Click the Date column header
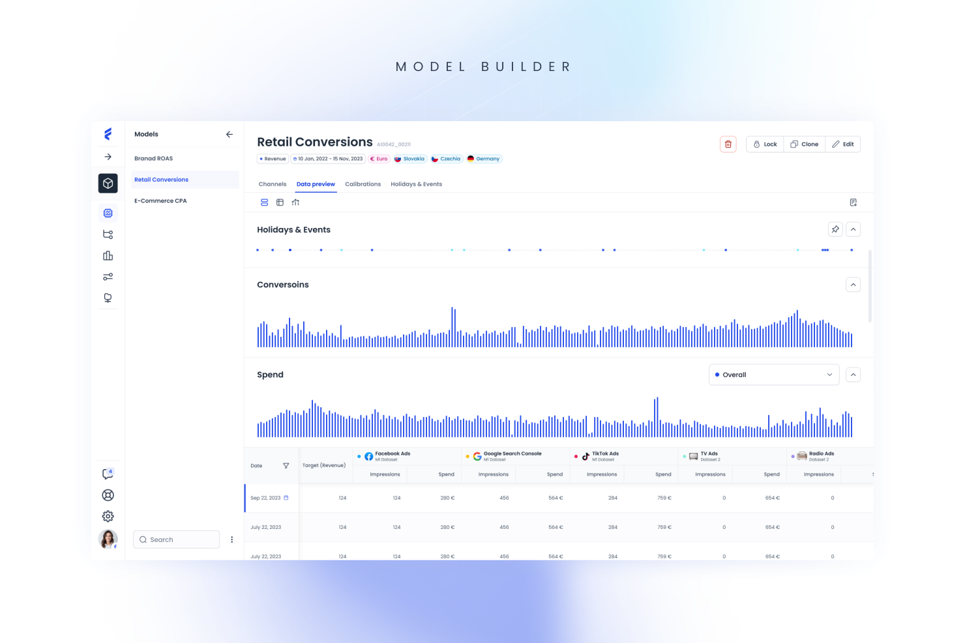Screen dimensions: 965x643 256,466
